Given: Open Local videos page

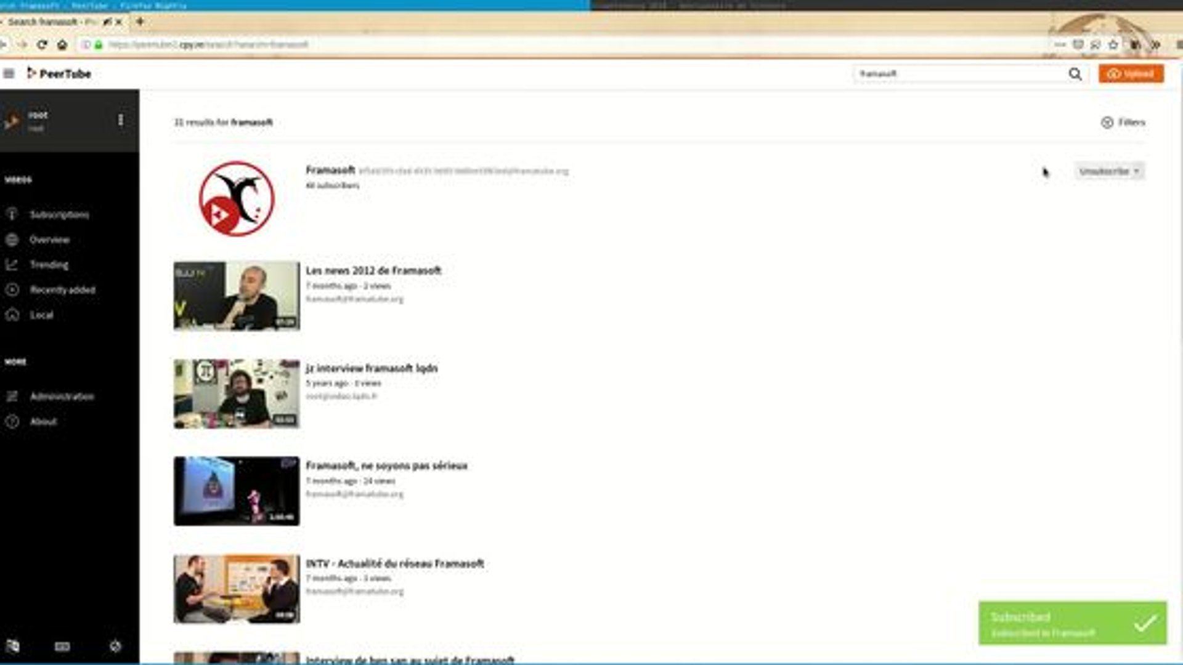Looking at the screenshot, I should tap(41, 315).
